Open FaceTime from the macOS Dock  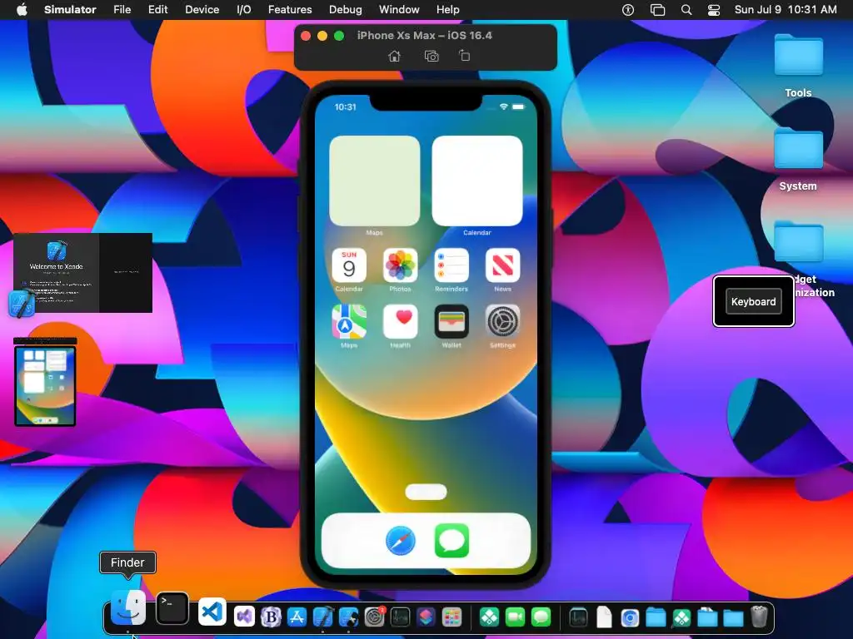pyautogui.click(x=515, y=617)
